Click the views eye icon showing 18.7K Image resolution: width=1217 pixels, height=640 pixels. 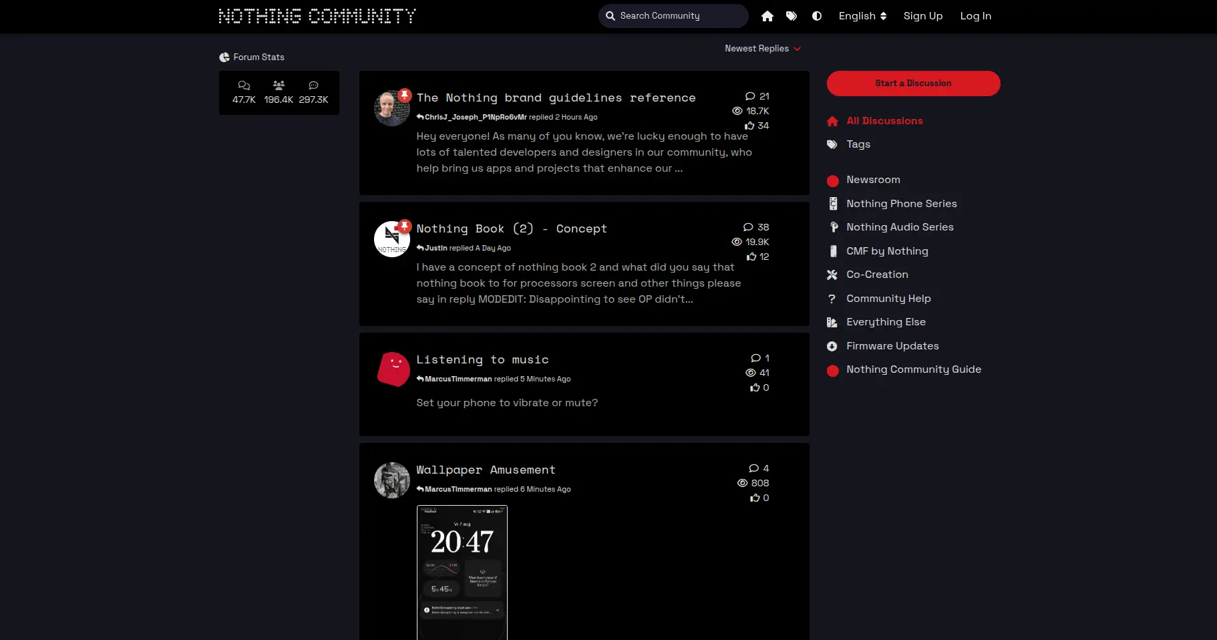[737, 111]
